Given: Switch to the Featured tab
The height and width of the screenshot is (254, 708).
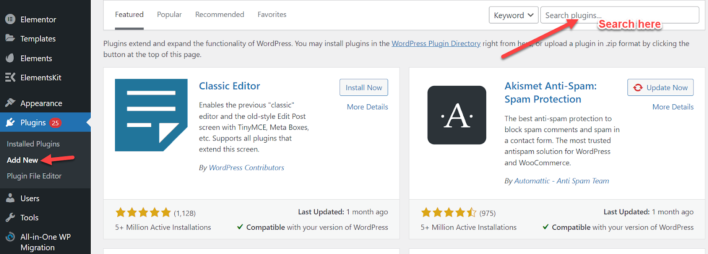Looking at the screenshot, I should (129, 15).
